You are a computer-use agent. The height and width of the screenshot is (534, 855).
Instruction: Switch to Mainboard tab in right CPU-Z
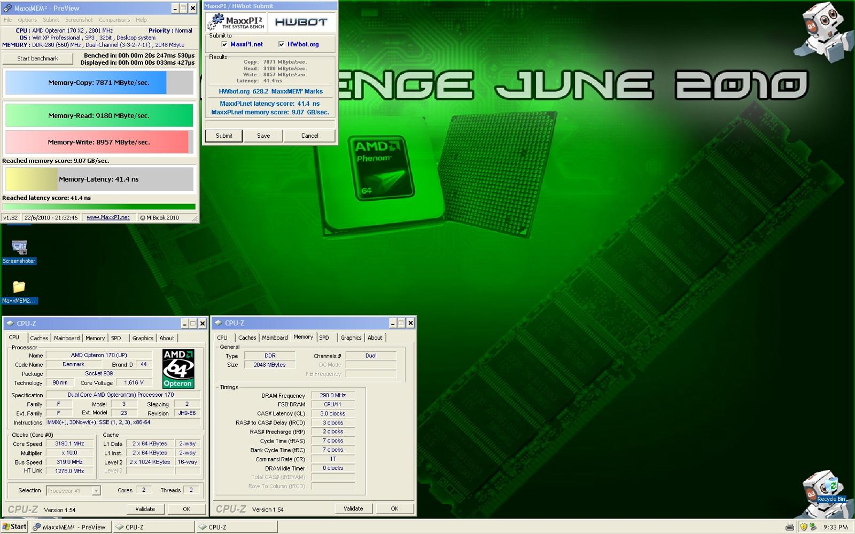[275, 337]
